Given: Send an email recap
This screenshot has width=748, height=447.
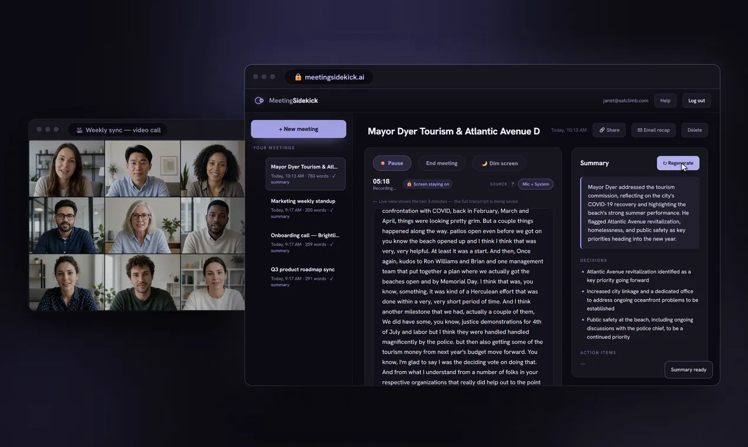Looking at the screenshot, I should point(653,130).
